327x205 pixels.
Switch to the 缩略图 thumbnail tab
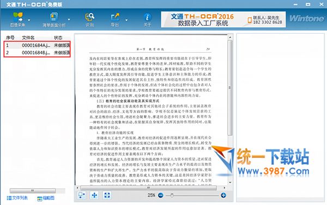point(46,198)
